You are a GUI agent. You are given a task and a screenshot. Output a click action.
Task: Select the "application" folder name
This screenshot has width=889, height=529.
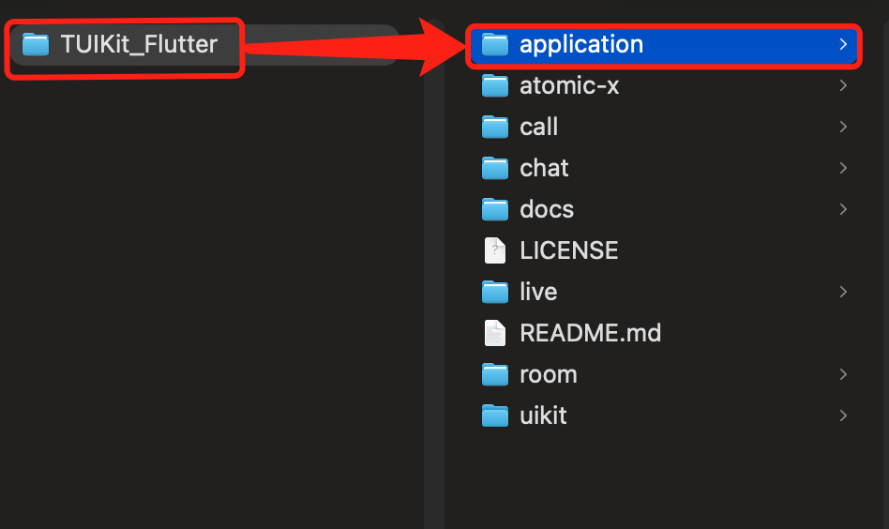point(581,45)
